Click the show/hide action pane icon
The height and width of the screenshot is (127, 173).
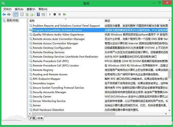coord(43,14)
